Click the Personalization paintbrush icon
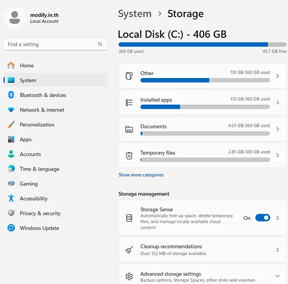Screen dimensions: 288x284 pyautogui.click(x=11, y=125)
